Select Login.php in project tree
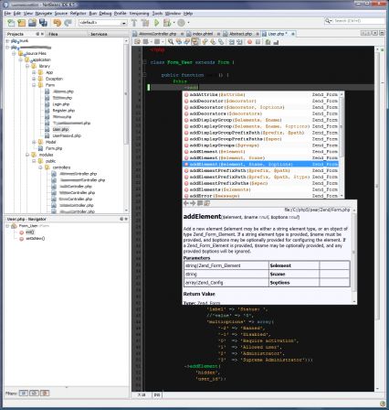This screenshot has height=410, width=389. [x=61, y=104]
